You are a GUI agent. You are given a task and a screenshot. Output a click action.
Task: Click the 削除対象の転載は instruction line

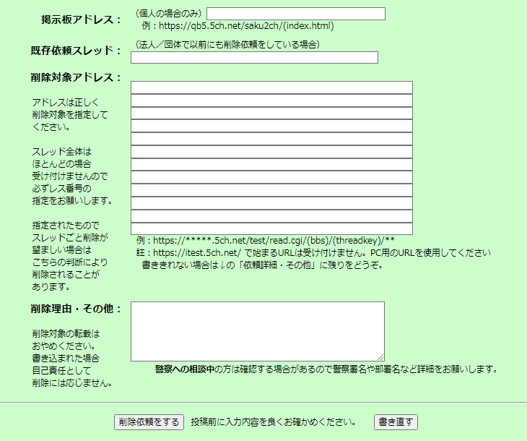point(66,334)
